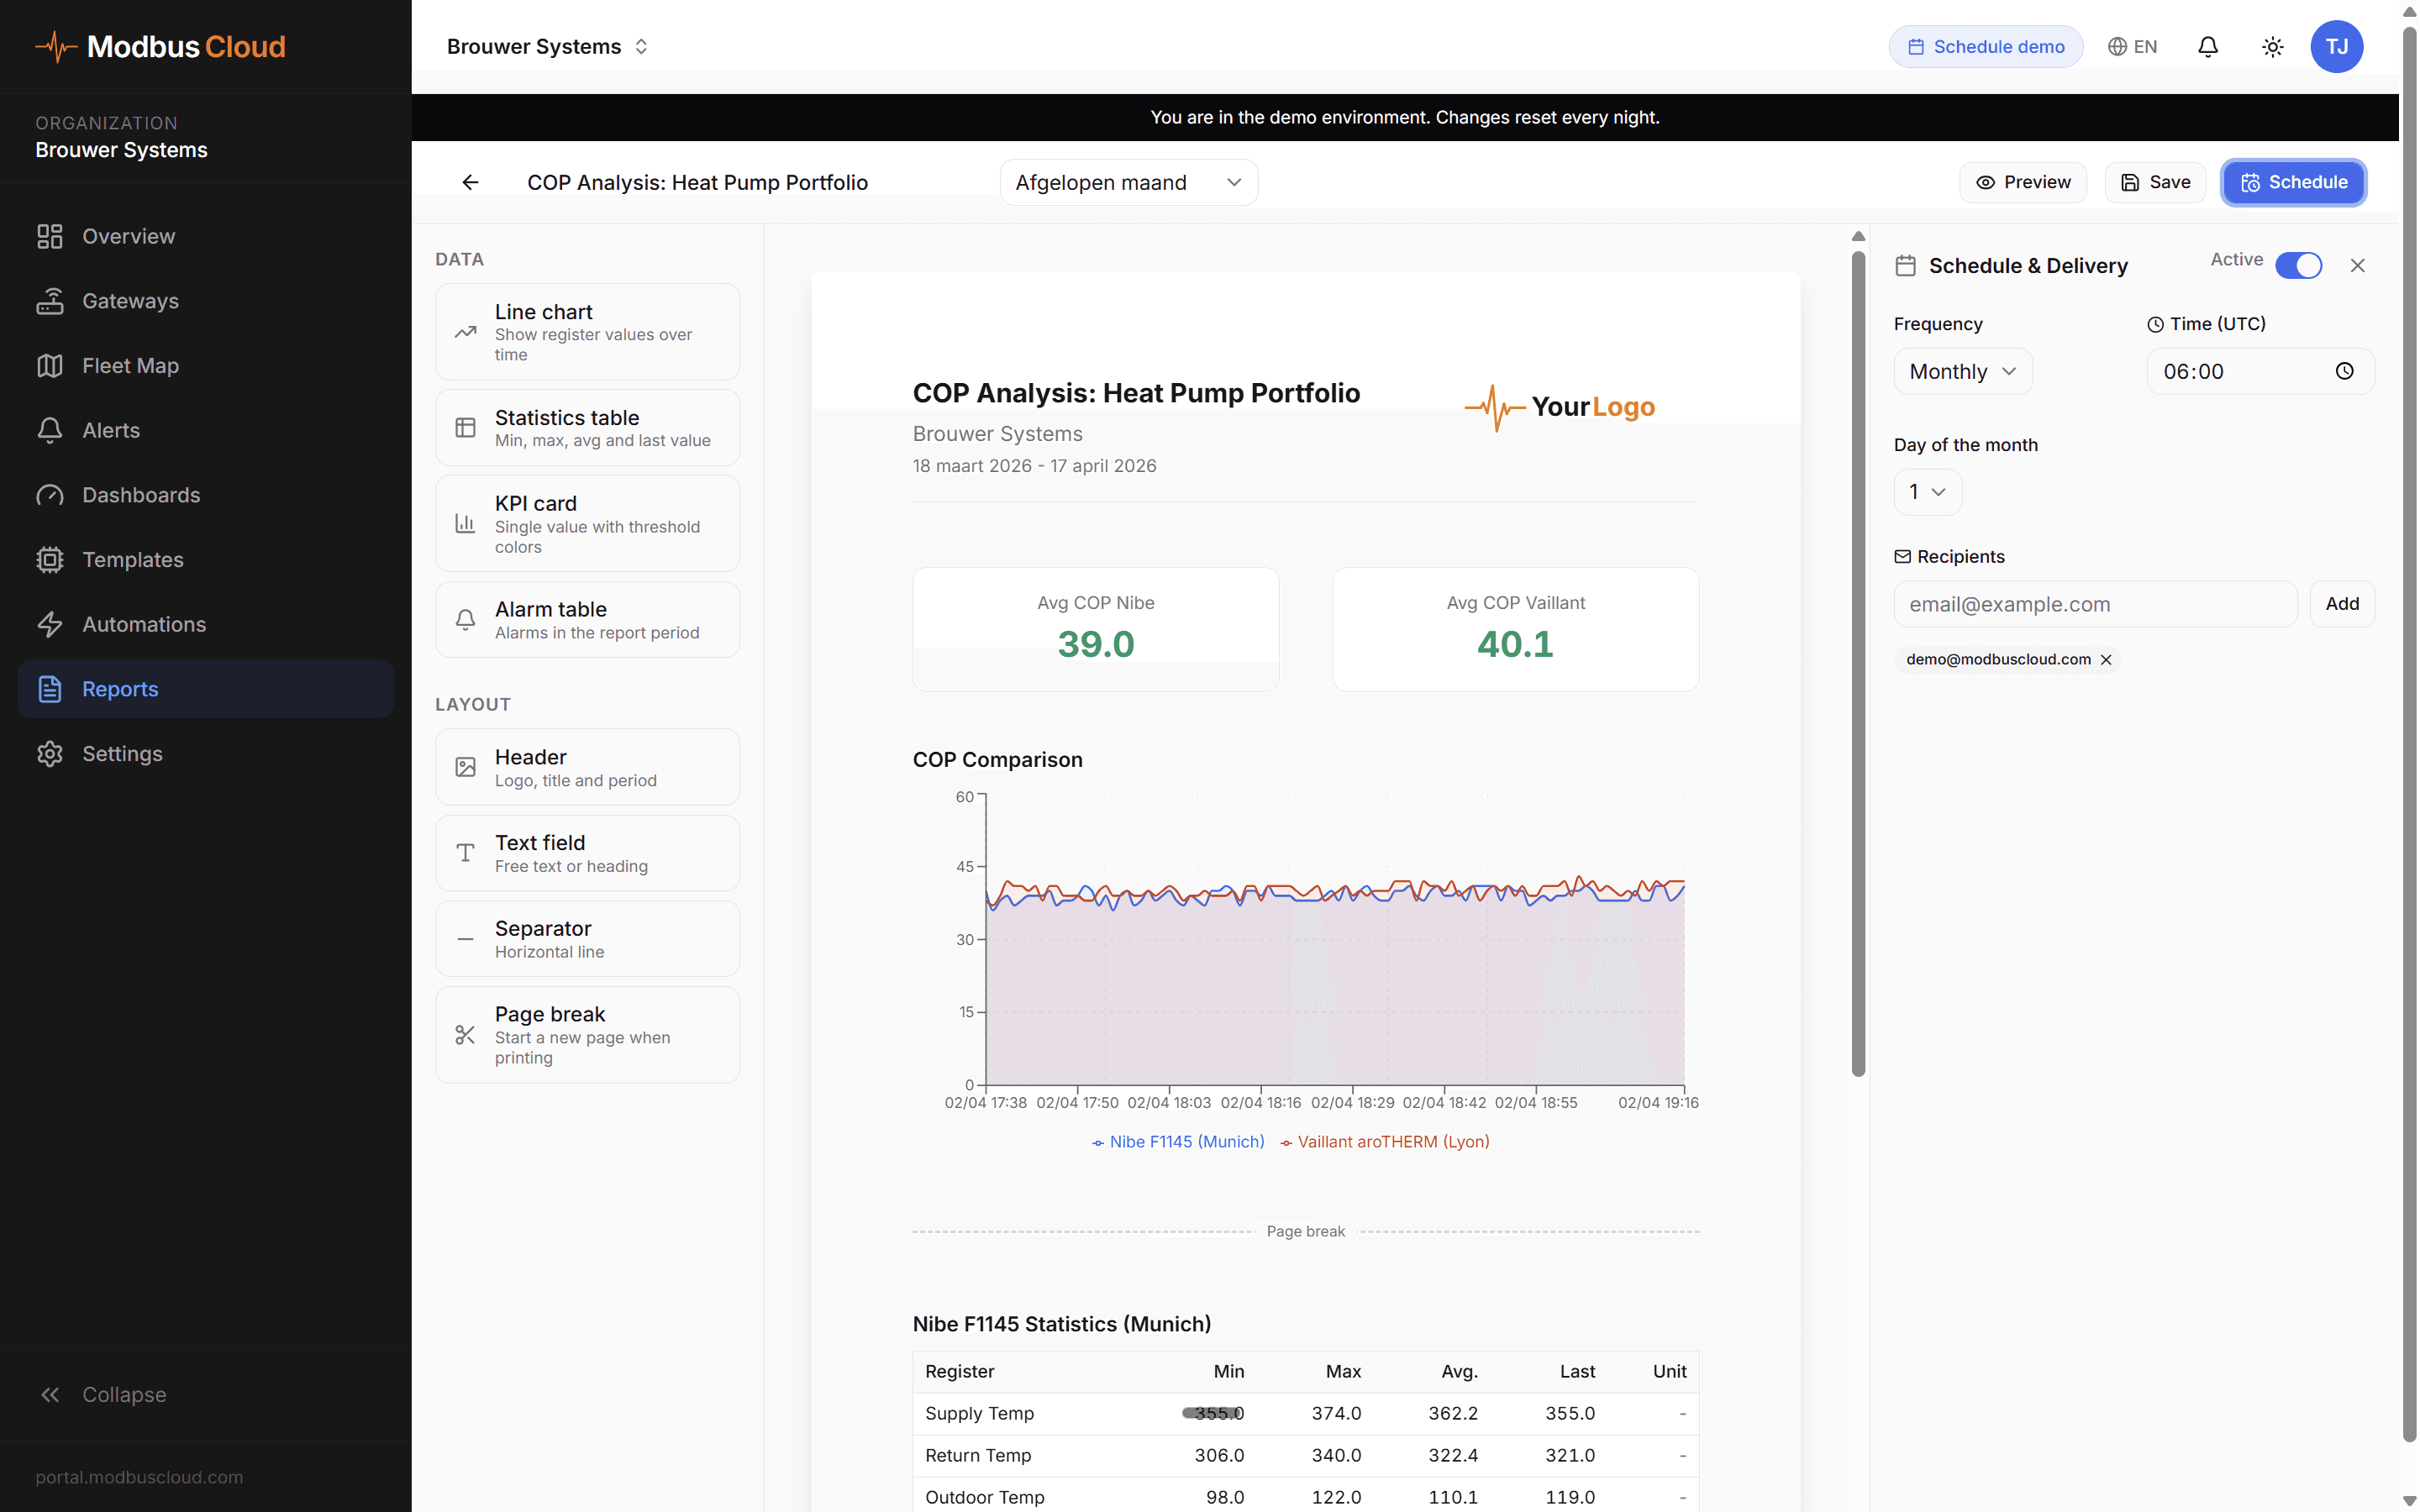This screenshot has height=1512, width=2420.
Task: Switch theme with the sun icon
Action: tap(2272, 46)
